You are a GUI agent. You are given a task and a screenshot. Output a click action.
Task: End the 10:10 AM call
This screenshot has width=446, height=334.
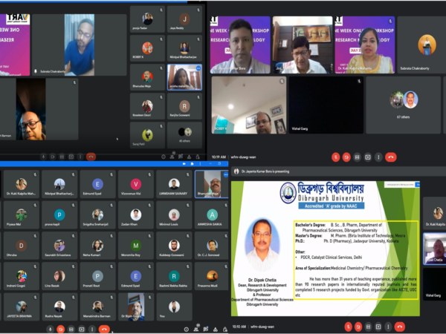[400, 327]
